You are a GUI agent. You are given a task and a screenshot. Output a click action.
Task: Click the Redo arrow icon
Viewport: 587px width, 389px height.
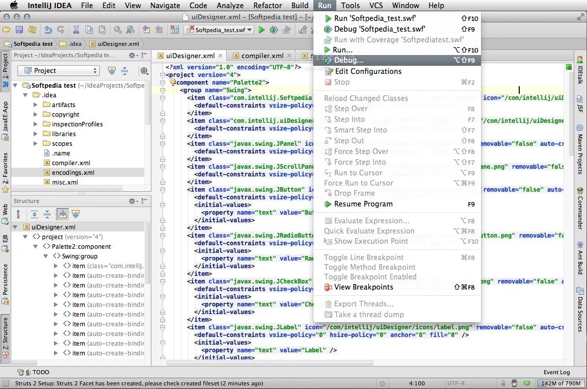61,30
